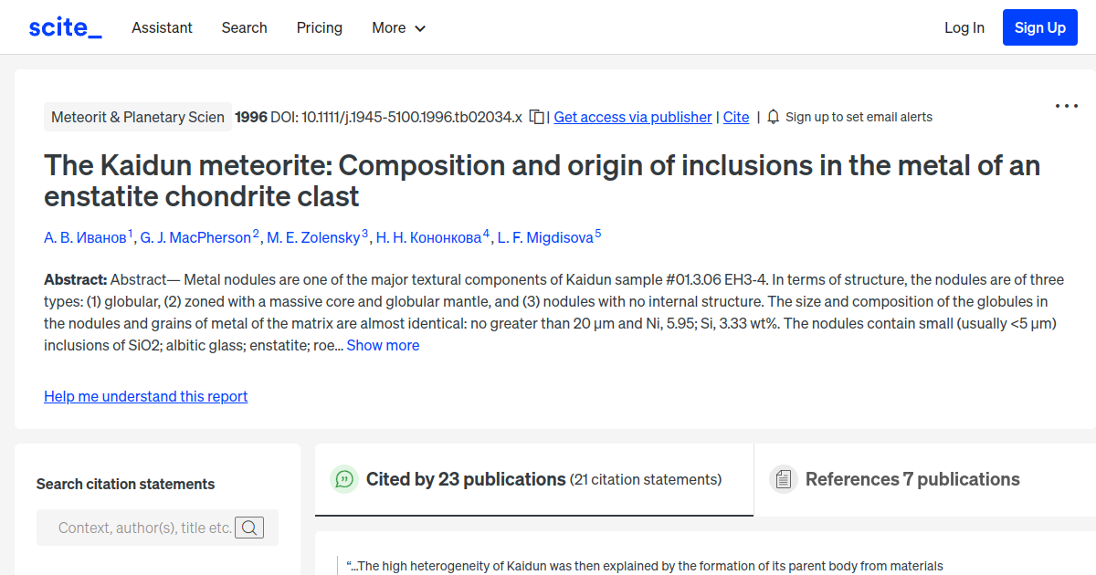Go to the Search page
This screenshot has width=1096, height=575.
click(x=244, y=27)
